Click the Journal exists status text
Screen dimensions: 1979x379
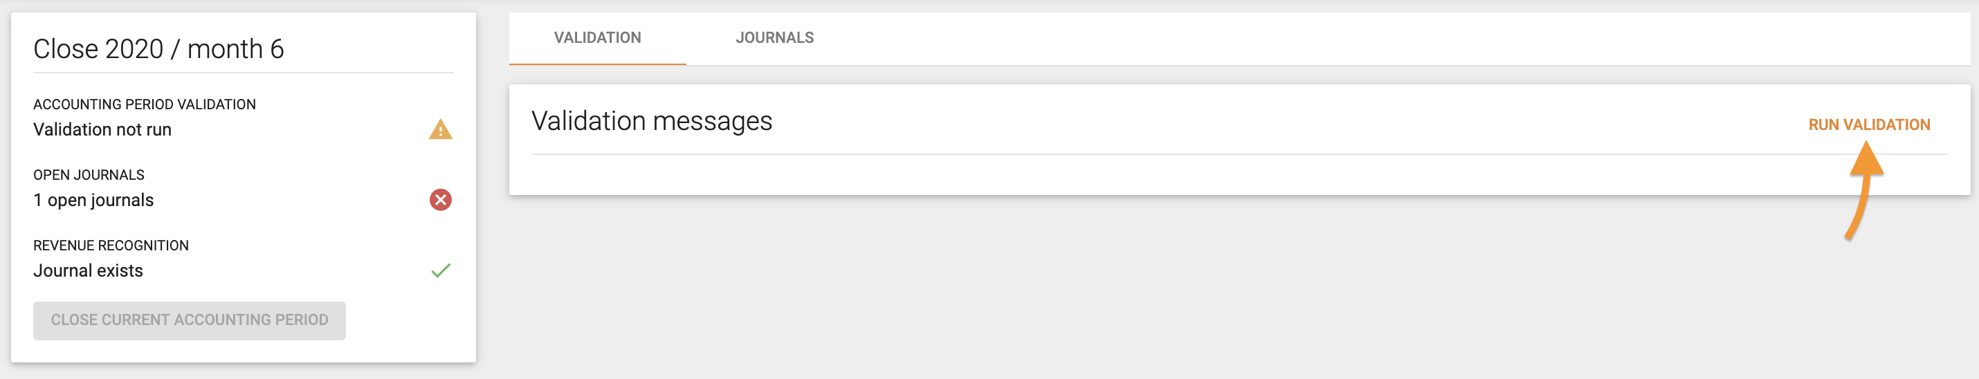tap(88, 271)
